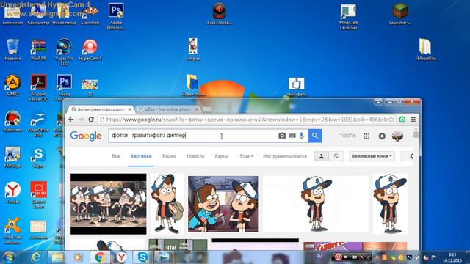
Task: Switch the RU language indicator
Action: point(319,257)
